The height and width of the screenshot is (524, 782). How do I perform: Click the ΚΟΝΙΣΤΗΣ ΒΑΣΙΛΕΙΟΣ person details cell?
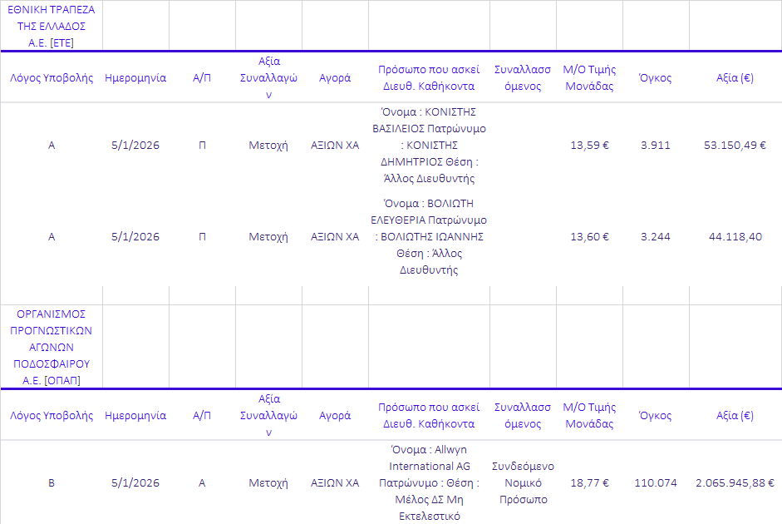pyautogui.click(x=429, y=146)
